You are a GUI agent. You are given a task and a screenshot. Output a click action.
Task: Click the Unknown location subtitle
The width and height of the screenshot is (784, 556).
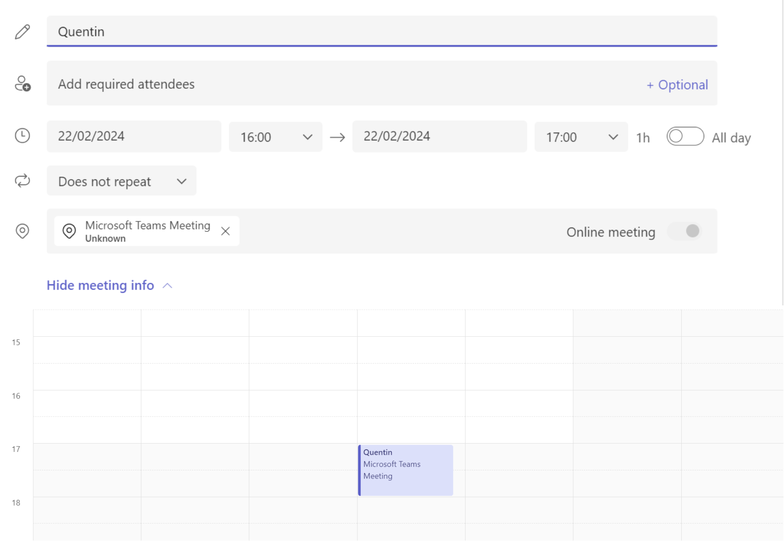pyautogui.click(x=105, y=239)
